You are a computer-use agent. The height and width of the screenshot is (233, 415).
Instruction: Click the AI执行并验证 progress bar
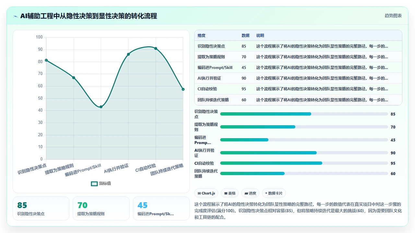(304, 153)
